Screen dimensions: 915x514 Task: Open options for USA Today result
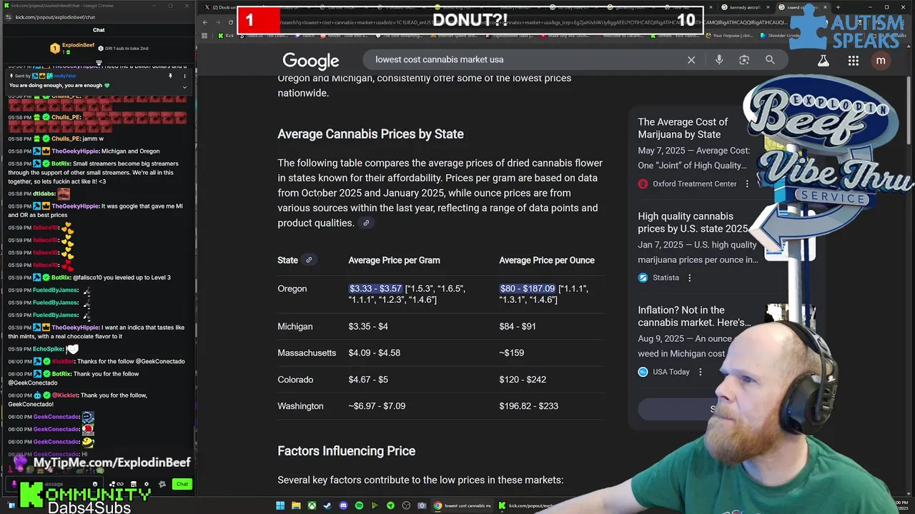[x=701, y=372]
